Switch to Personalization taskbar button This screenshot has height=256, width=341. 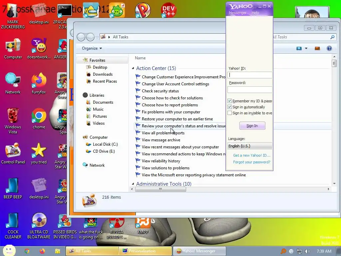(x=145, y=251)
